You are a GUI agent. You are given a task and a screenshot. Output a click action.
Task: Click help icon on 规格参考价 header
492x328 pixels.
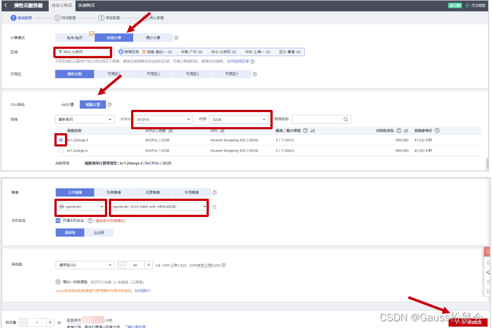click(438, 130)
